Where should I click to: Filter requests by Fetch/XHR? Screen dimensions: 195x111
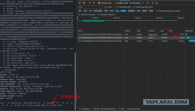click(98, 11)
